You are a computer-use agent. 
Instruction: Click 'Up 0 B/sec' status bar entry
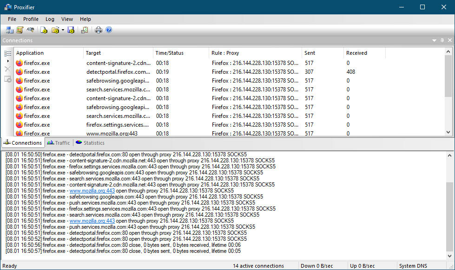(362, 266)
